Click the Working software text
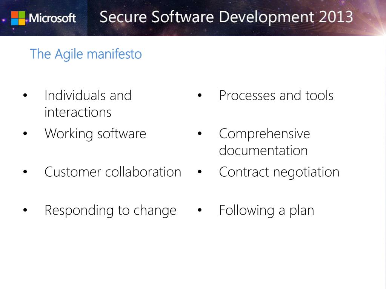This screenshot has height=289, width=386. pyautogui.click(x=95, y=134)
